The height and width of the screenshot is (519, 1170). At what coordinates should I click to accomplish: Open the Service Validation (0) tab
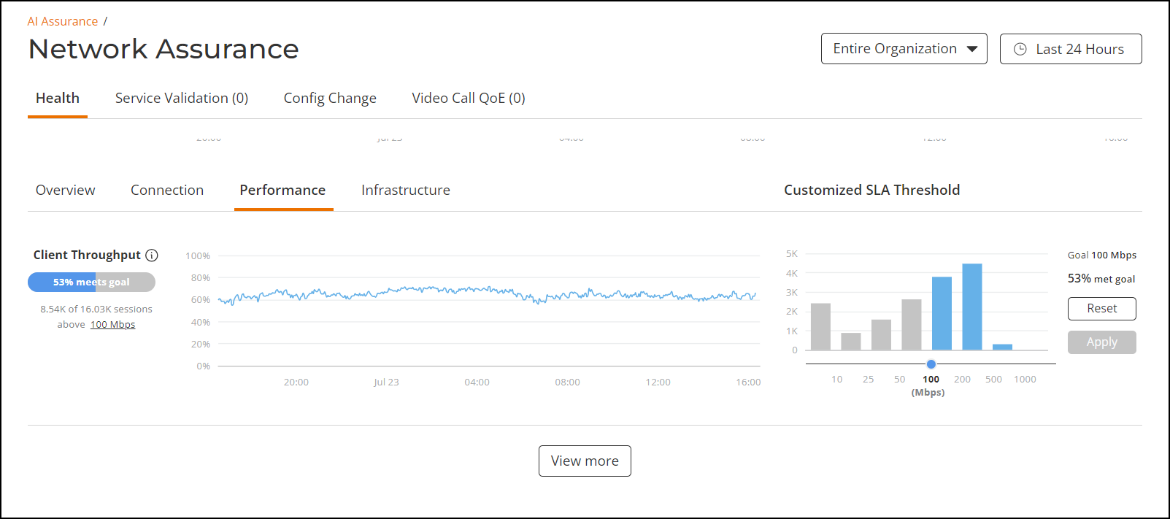click(x=182, y=99)
